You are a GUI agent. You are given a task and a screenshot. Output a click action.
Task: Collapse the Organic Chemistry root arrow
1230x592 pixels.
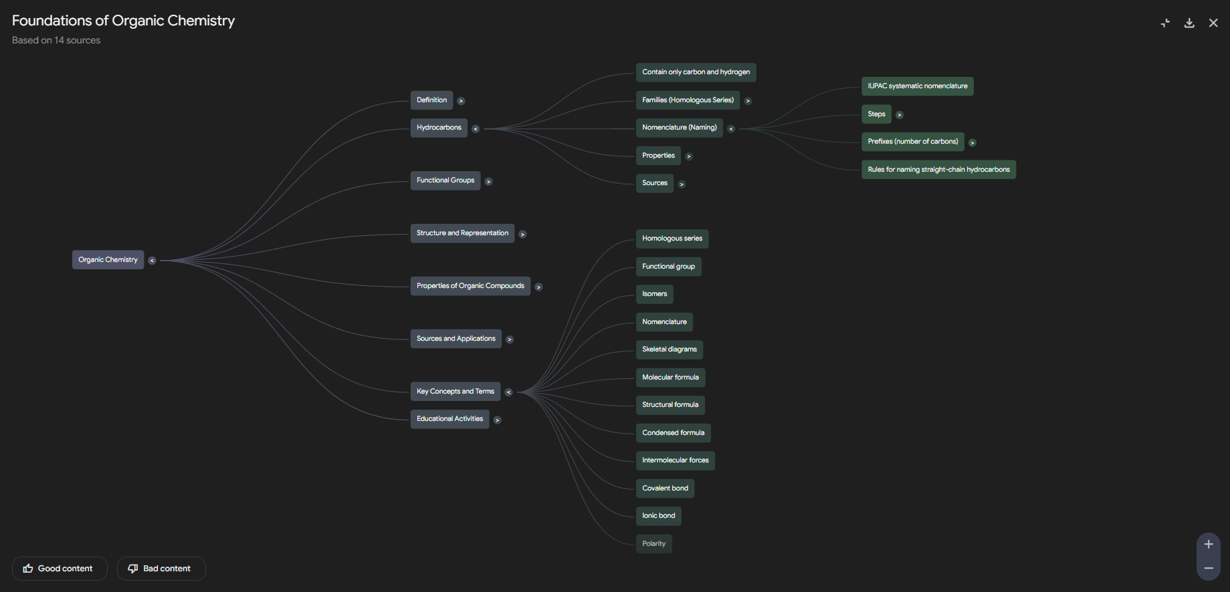click(152, 261)
